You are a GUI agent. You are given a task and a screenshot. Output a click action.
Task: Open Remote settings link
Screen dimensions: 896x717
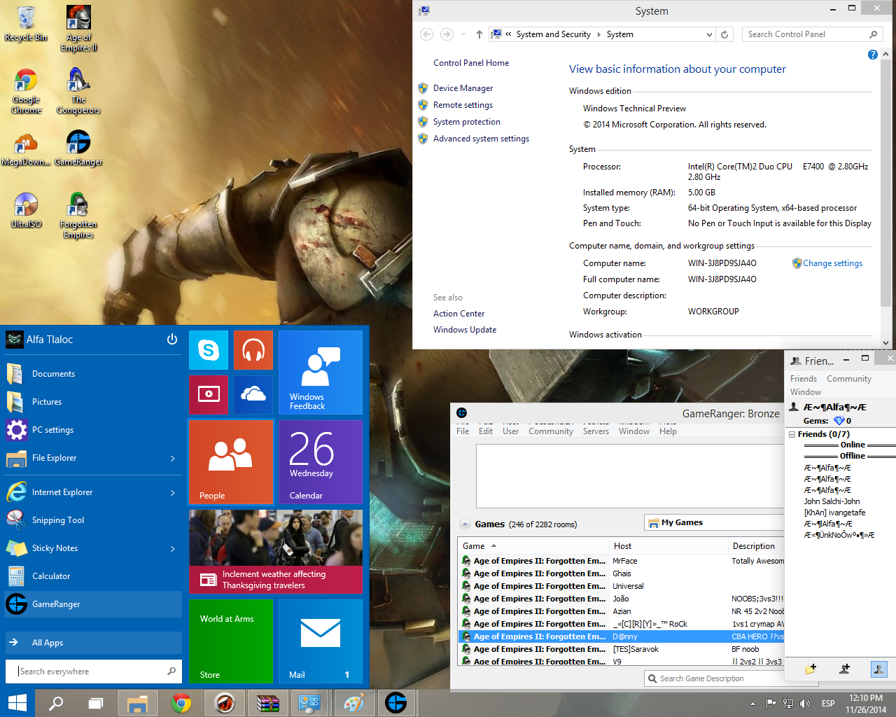pyautogui.click(x=463, y=105)
